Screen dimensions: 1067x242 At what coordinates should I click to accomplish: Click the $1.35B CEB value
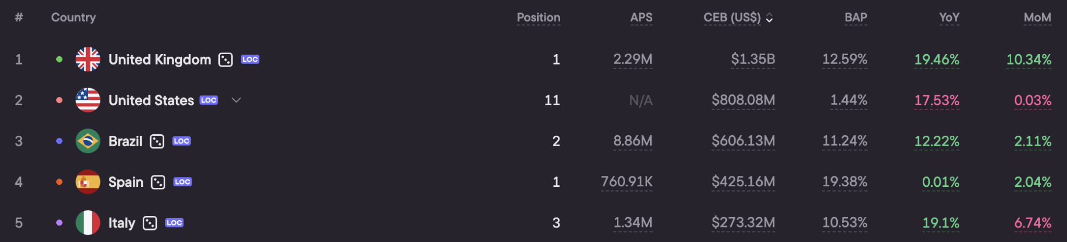(x=753, y=59)
